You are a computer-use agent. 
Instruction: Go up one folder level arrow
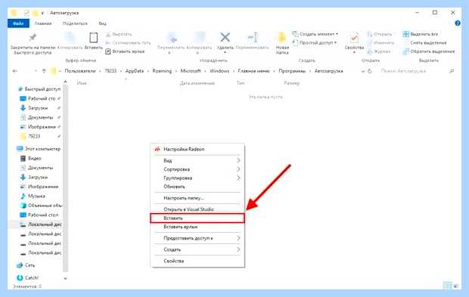[44, 71]
